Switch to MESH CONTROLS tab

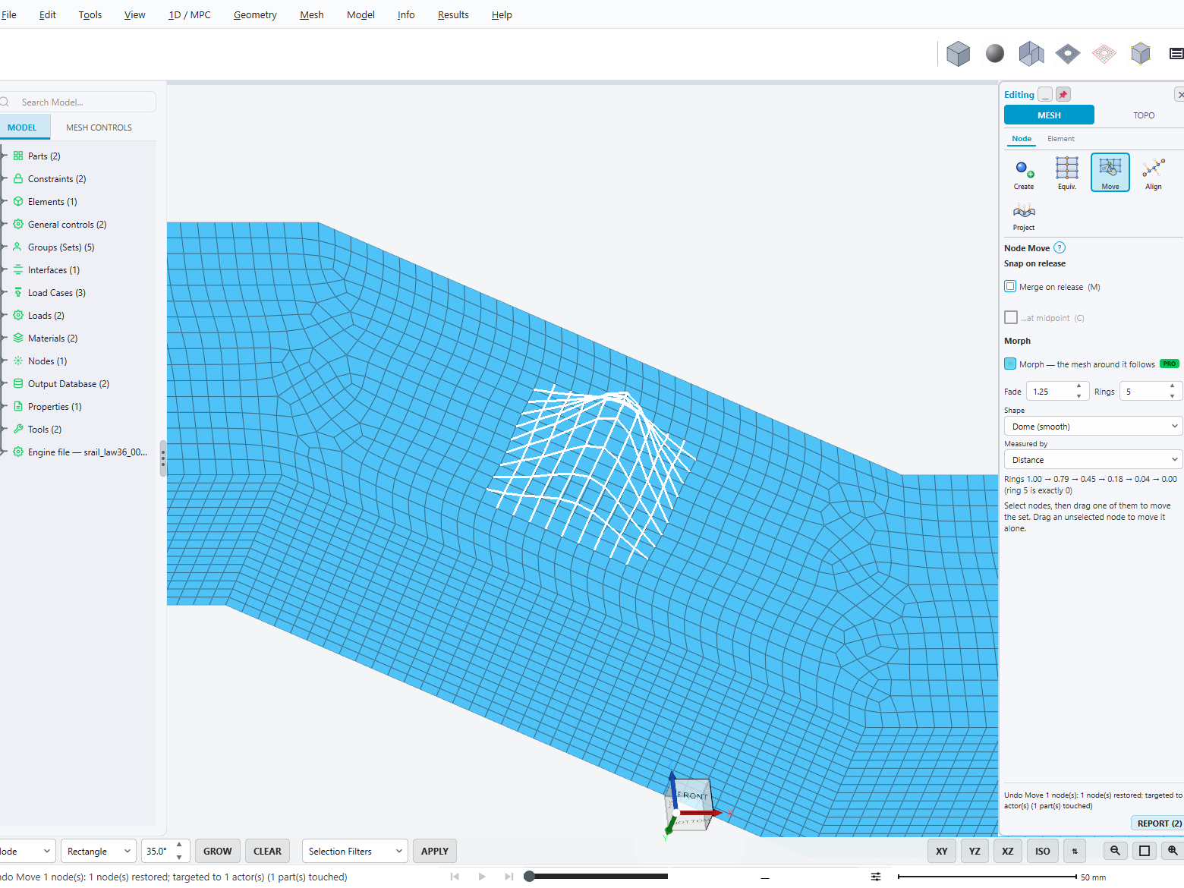pyautogui.click(x=99, y=128)
